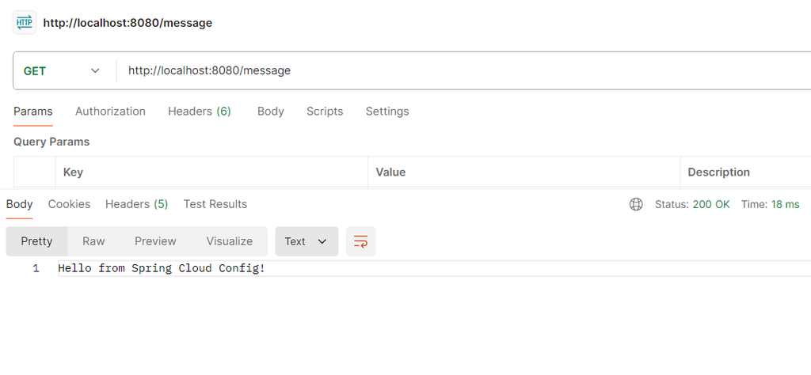The width and height of the screenshot is (811, 375).
Task: Select the Params tab
Action: point(33,112)
